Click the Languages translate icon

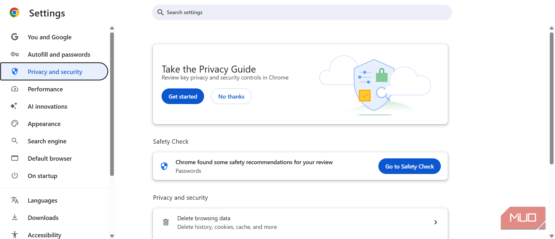tap(15, 200)
